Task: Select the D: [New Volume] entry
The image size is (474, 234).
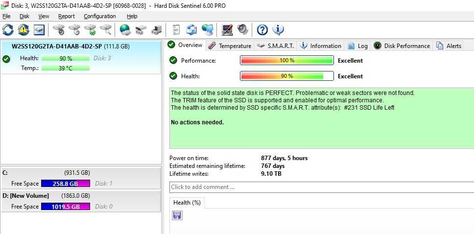Action: tap(80, 201)
